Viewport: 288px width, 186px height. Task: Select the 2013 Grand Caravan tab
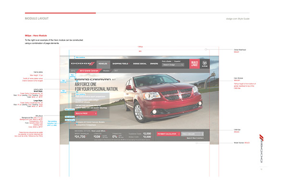[x=89, y=71]
